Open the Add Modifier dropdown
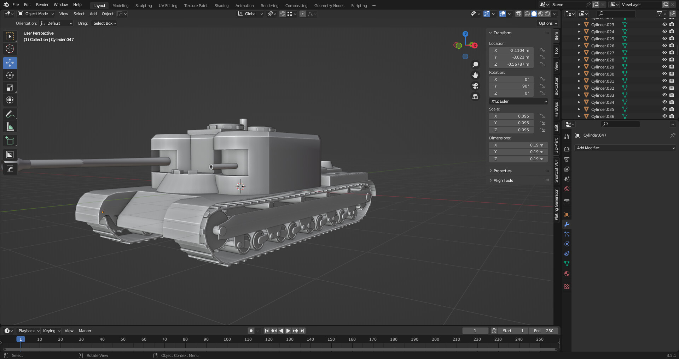The width and height of the screenshot is (679, 359). pos(625,148)
